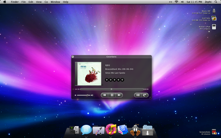Click the RJD2 album cover art
Screen dimensions: 221x138
pos(88,73)
